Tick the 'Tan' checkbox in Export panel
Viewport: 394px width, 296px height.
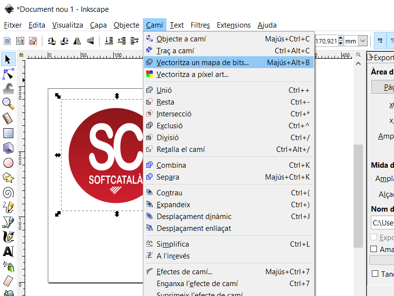click(x=375, y=274)
